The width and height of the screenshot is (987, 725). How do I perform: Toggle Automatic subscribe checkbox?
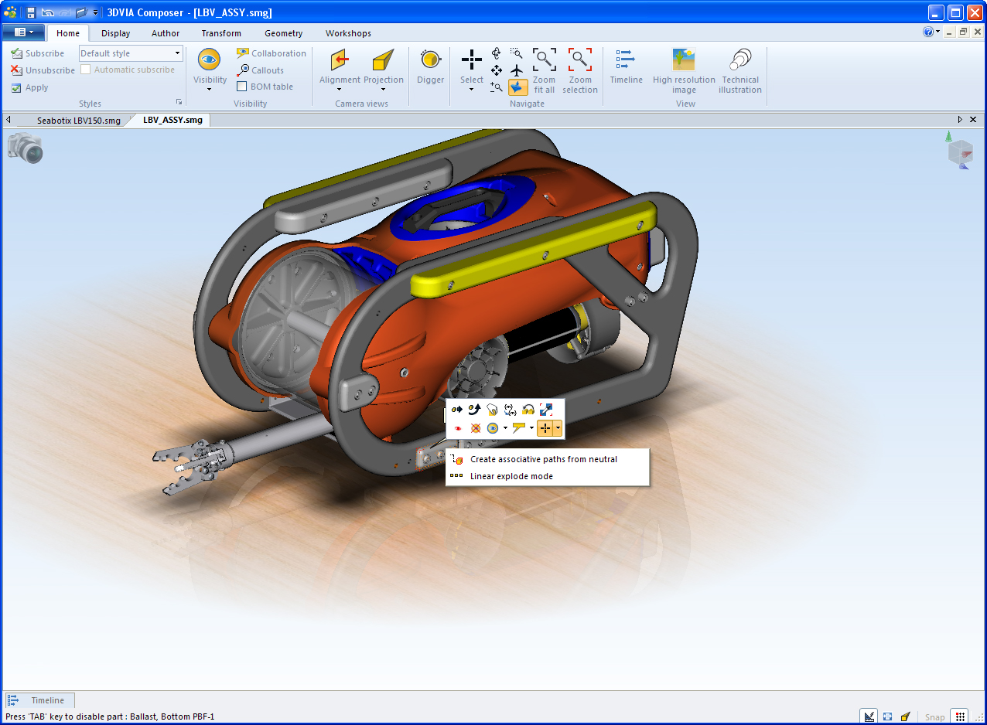pyautogui.click(x=86, y=70)
